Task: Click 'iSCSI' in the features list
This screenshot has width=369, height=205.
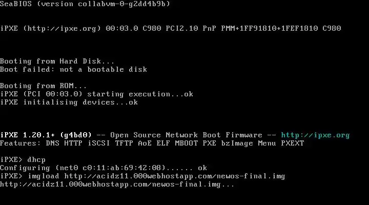Action: coord(98,143)
